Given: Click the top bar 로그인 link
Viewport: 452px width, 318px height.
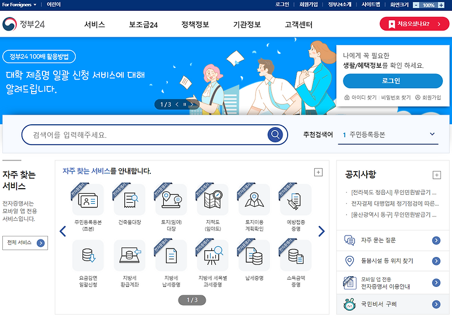Looking at the screenshot, I should [282, 5].
